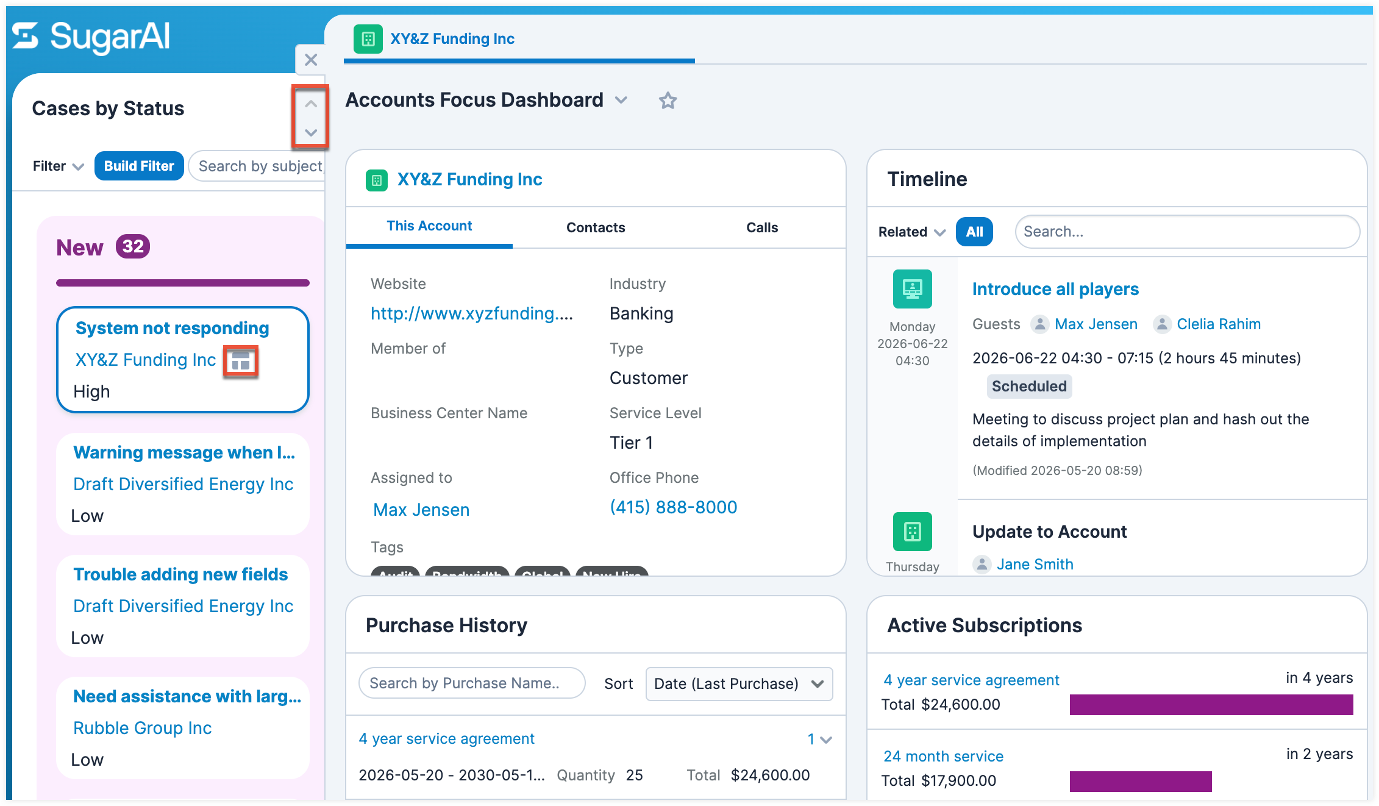Open the XY&Z Funding Inc dashlet title link
Screen dimensions: 1379x806
click(469, 179)
